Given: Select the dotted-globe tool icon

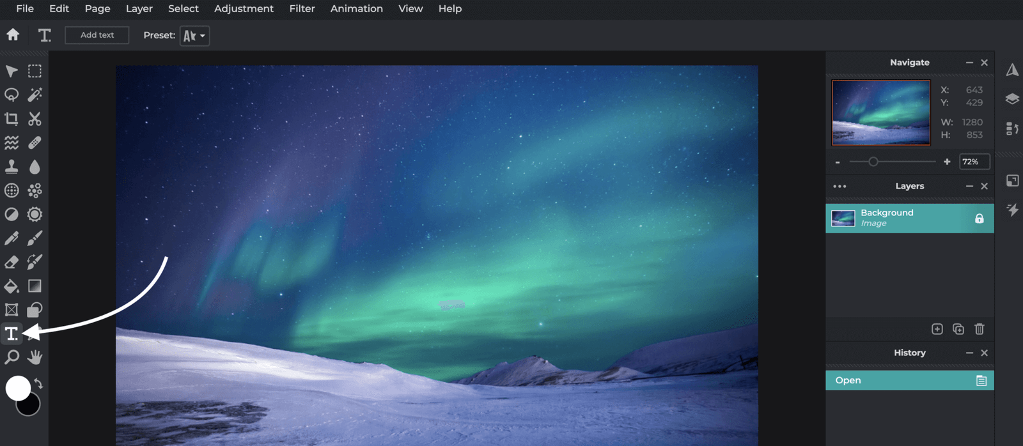Looking at the screenshot, I should click(12, 190).
